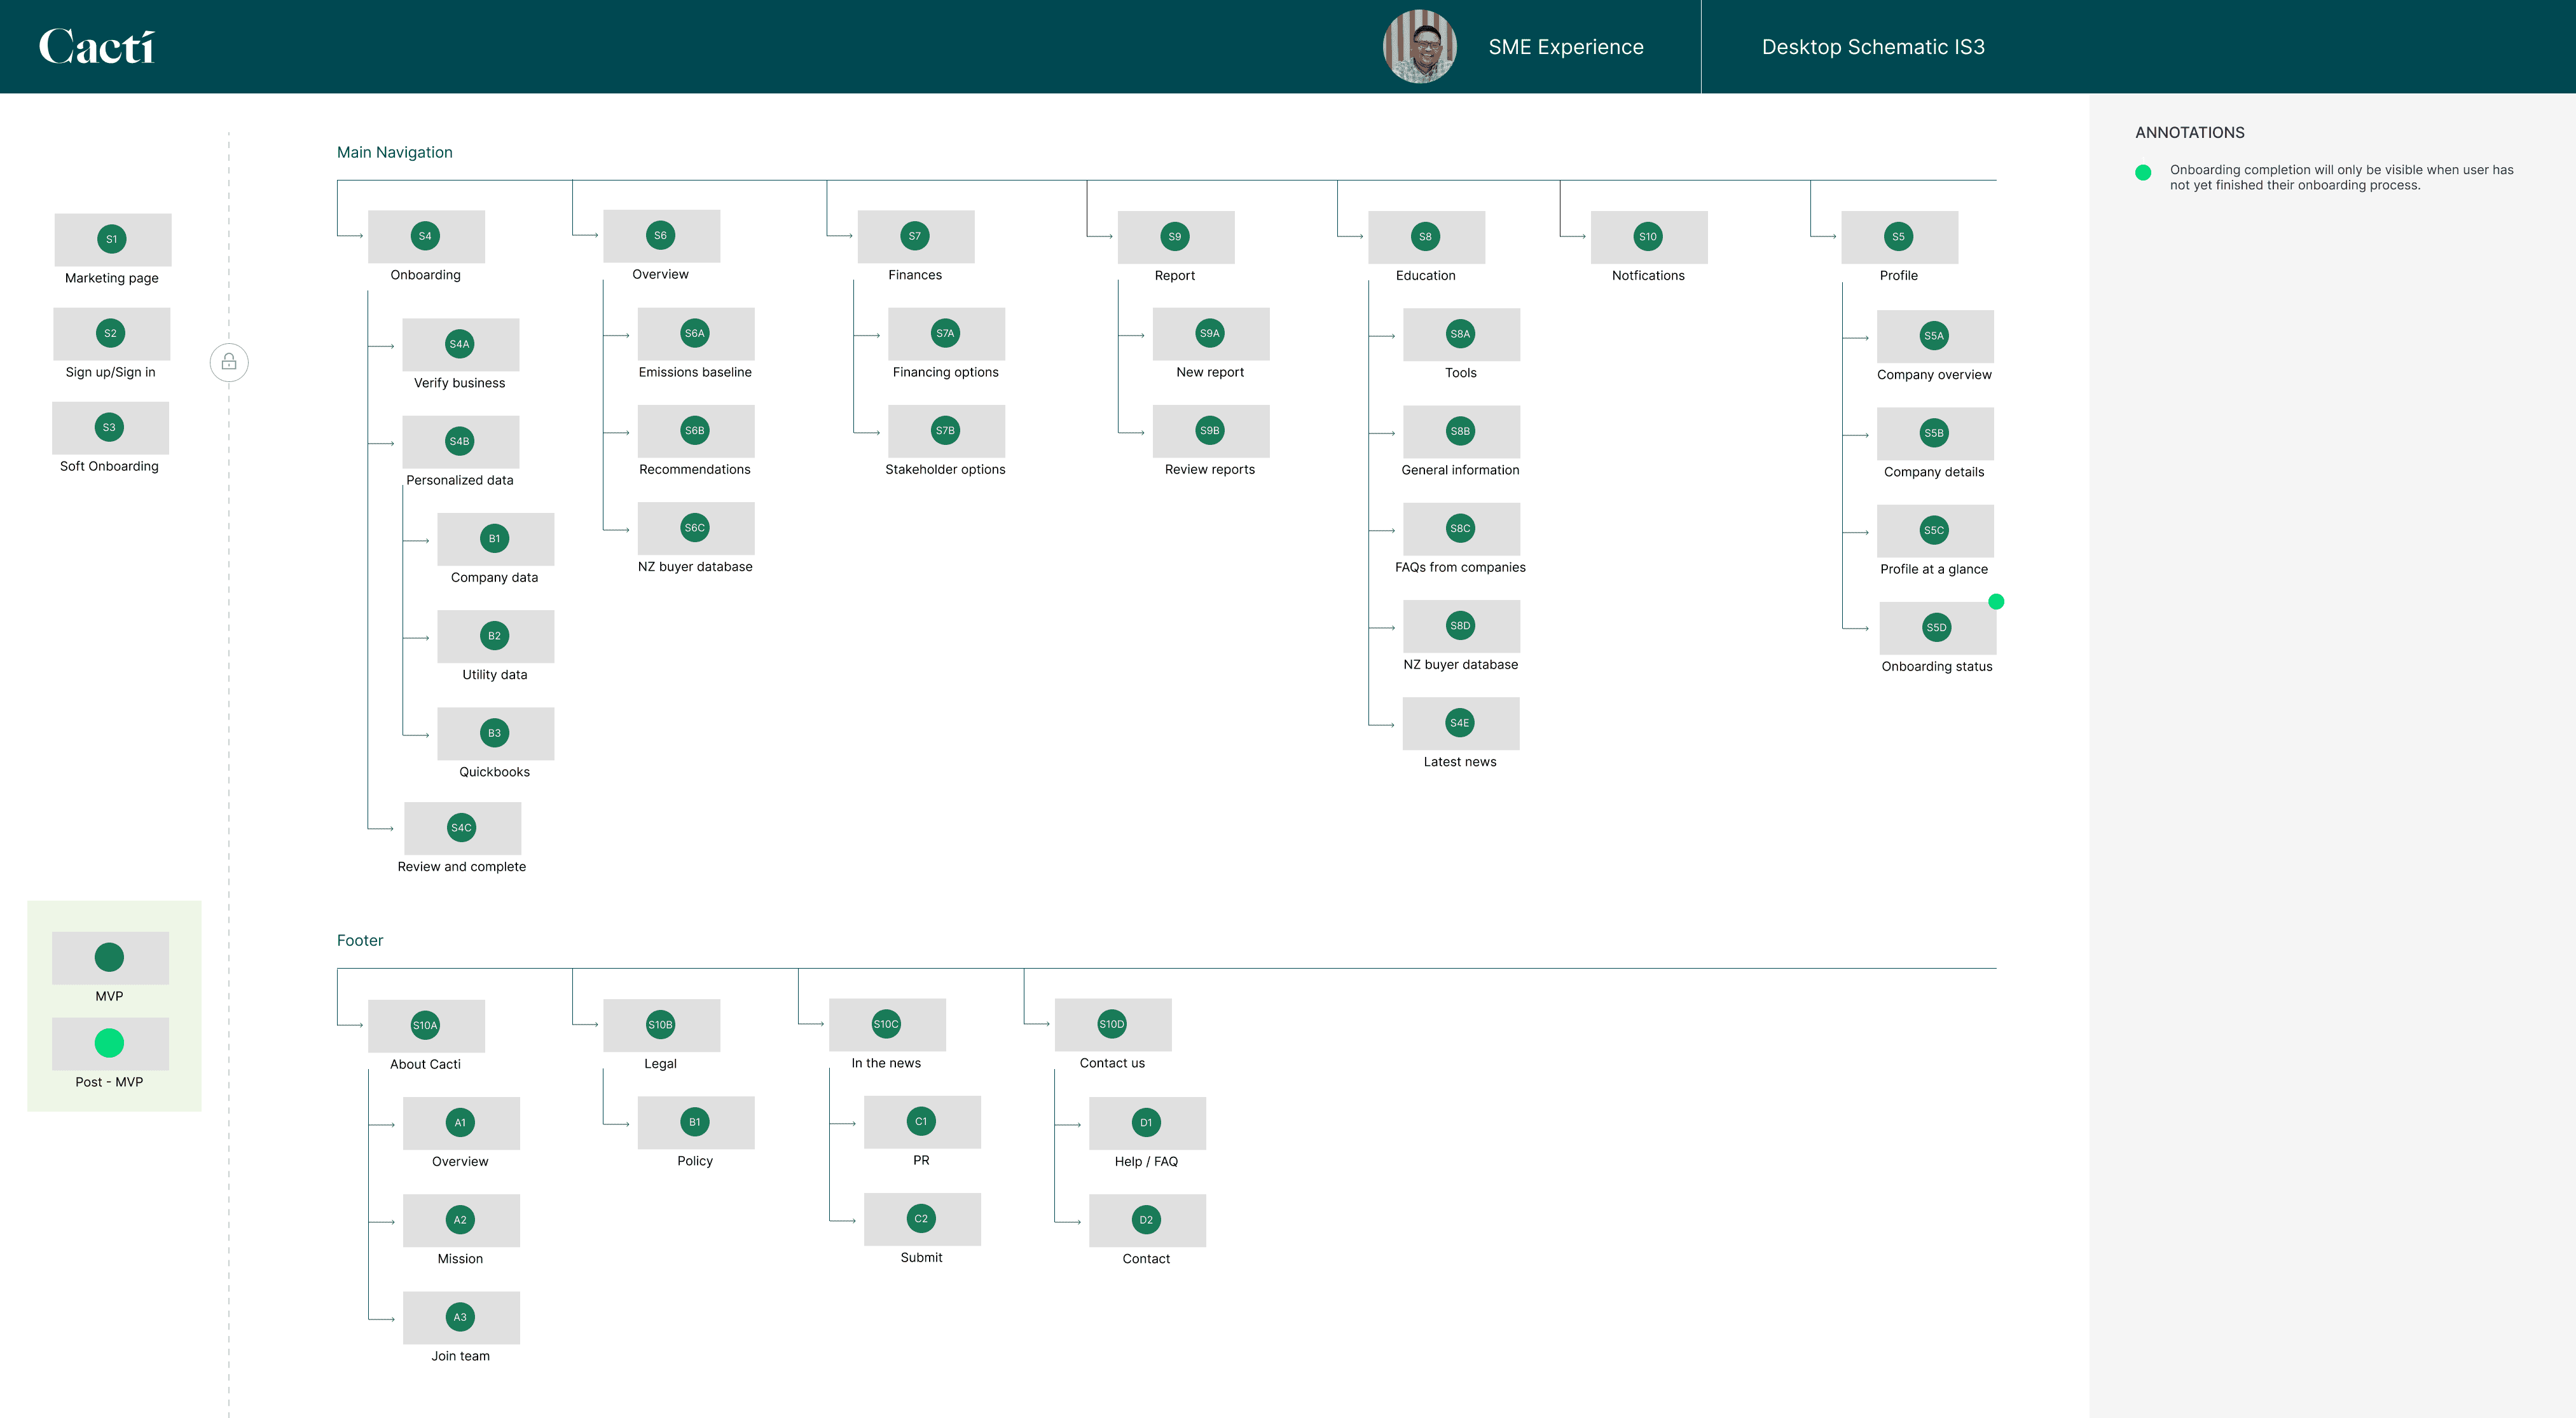Click the Main Navigation section heading
Screen dimensions: 2576x1418
pyautogui.click(x=395, y=152)
